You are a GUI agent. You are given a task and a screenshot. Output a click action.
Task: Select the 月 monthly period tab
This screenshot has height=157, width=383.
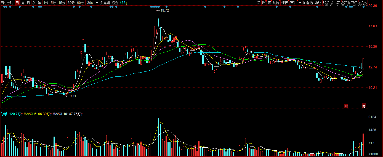coord(28,3)
